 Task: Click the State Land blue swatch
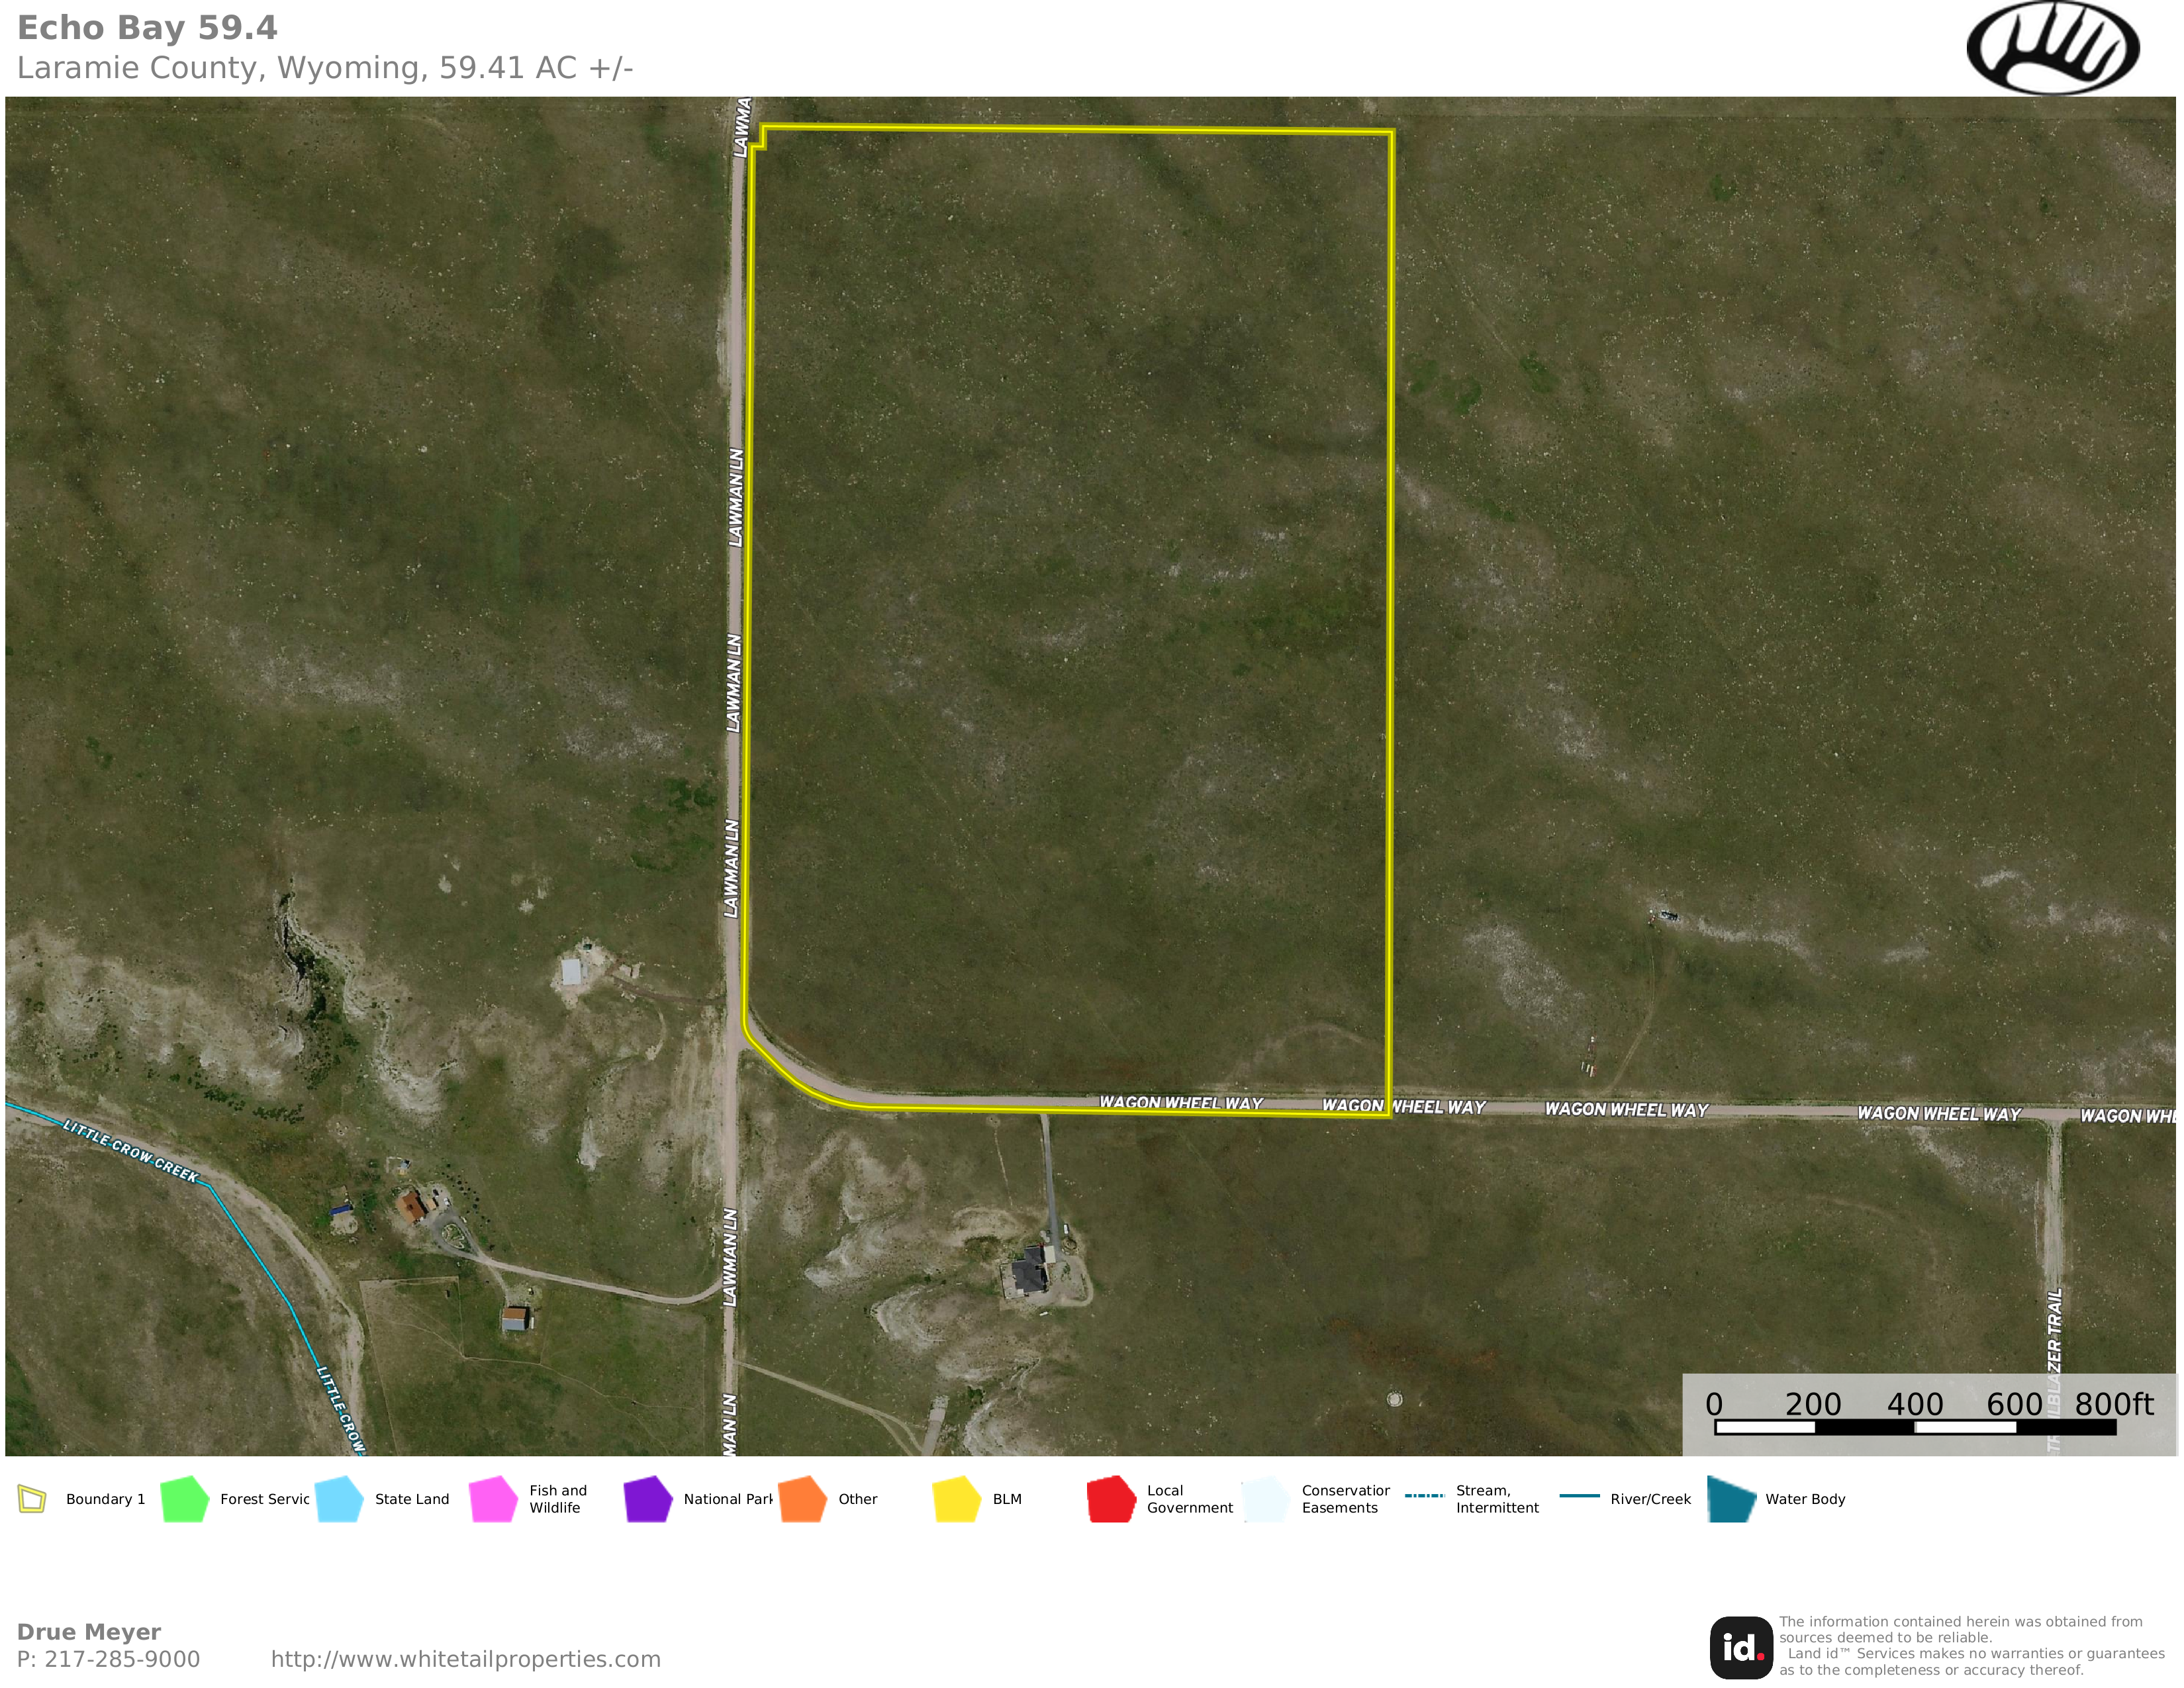pyautogui.click(x=339, y=1499)
